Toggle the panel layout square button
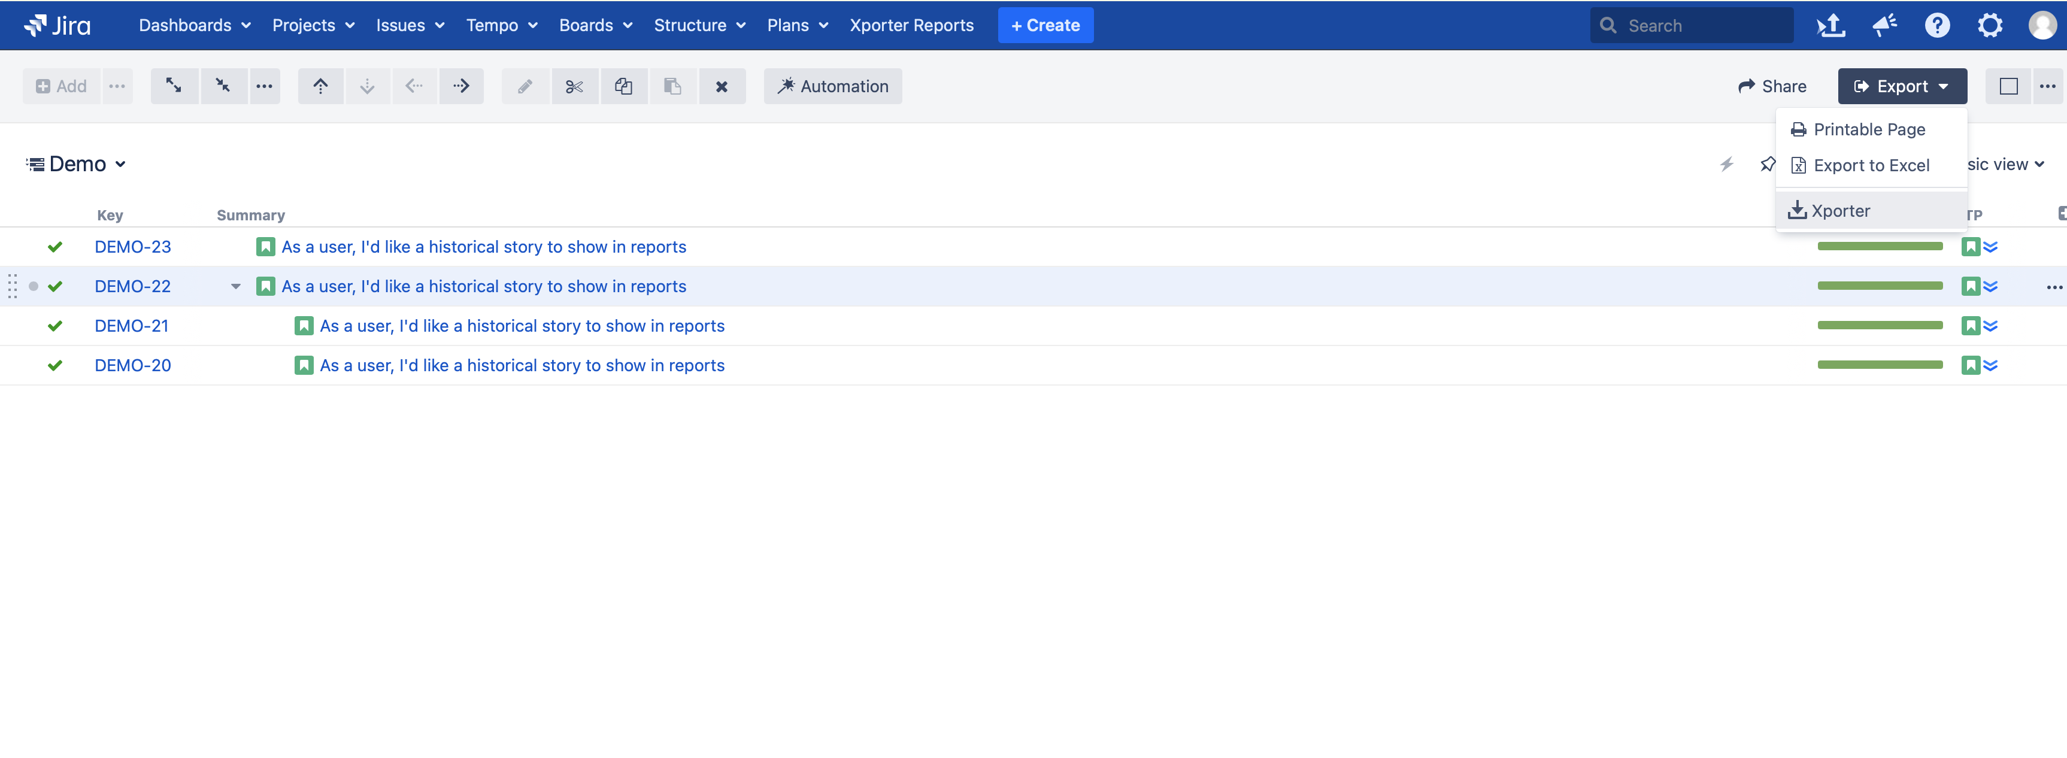 pyautogui.click(x=2008, y=86)
